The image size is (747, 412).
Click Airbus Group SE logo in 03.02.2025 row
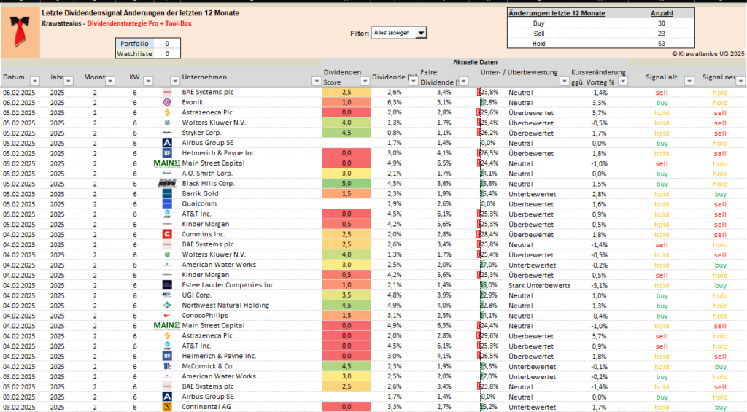coord(167,397)
